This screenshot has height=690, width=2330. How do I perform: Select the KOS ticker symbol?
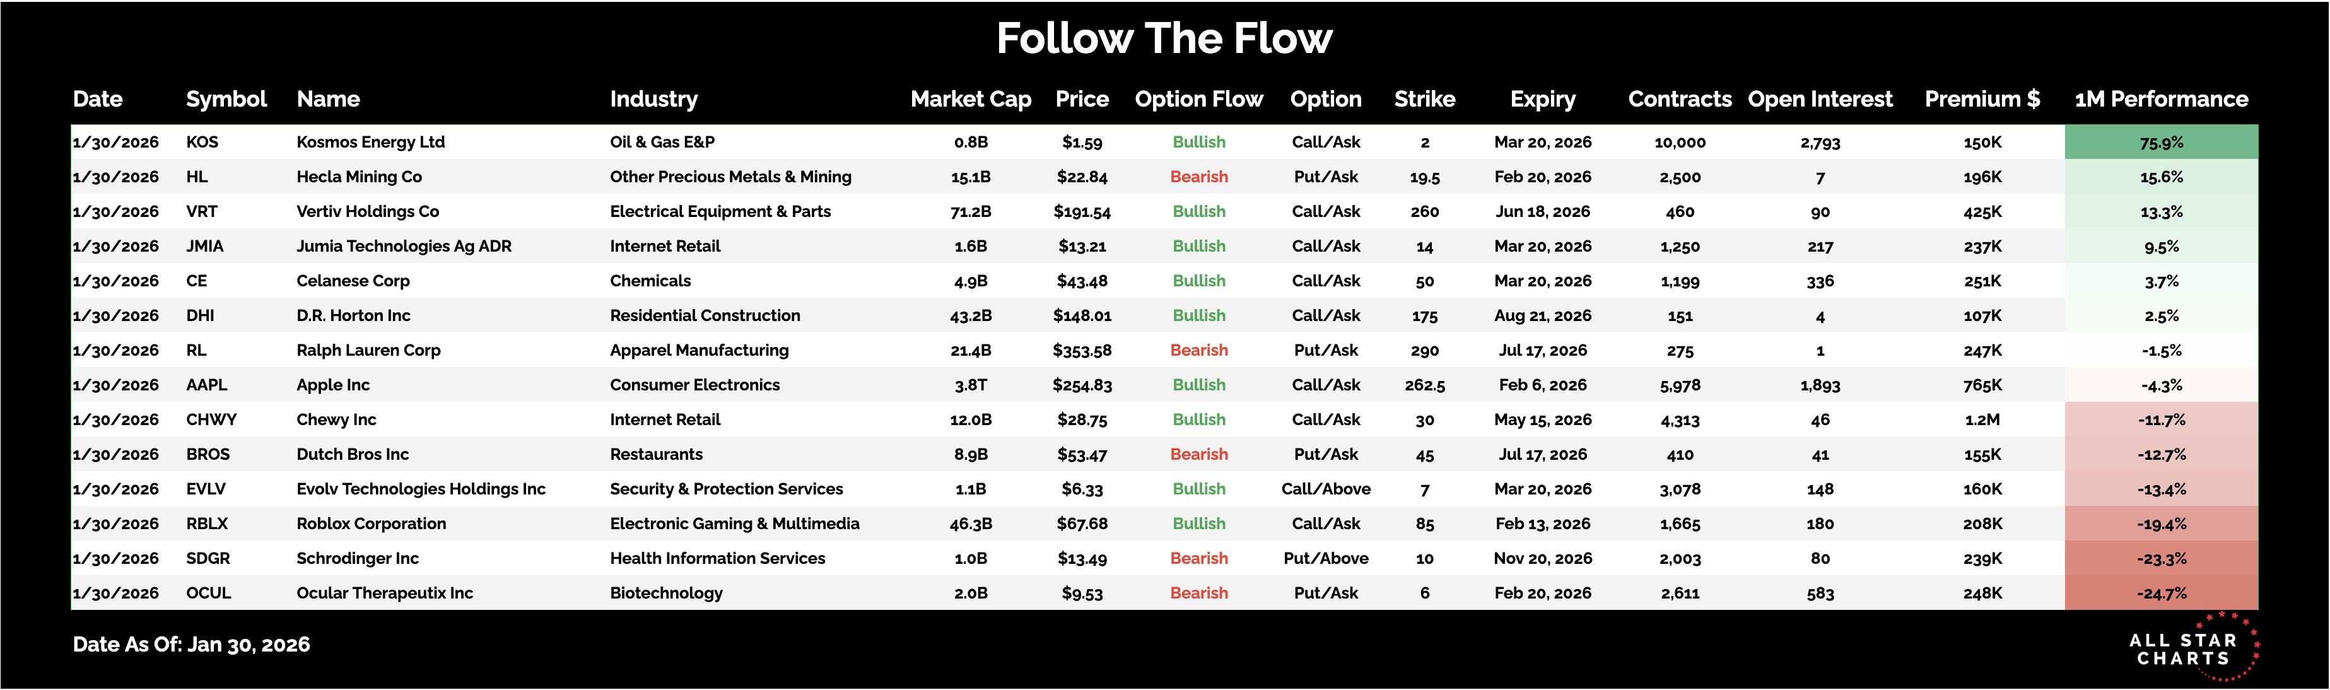pos(202,142)
